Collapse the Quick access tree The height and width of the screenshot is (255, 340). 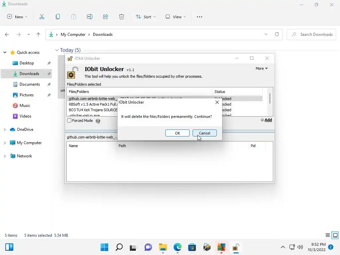pyautogui.click(x=5, y=52)
